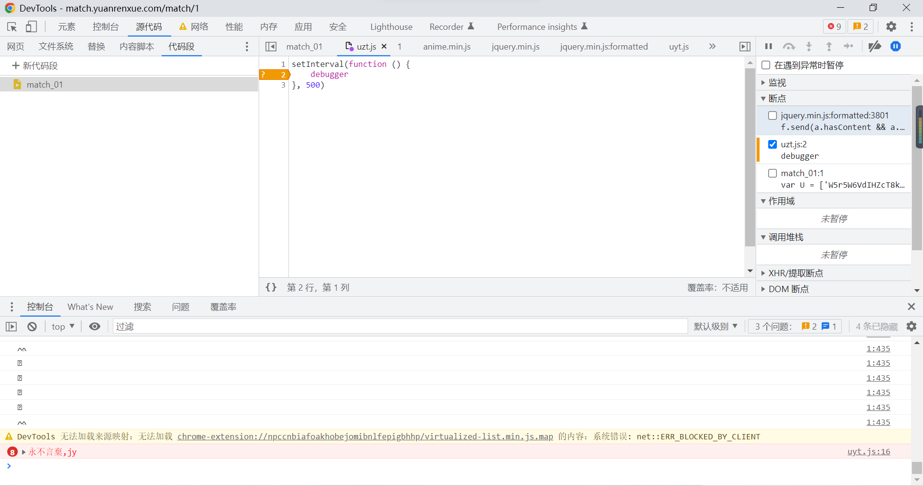Click the console output scrollbar thumb
Viewport: 923px width, 486px height.
(917, 468)
